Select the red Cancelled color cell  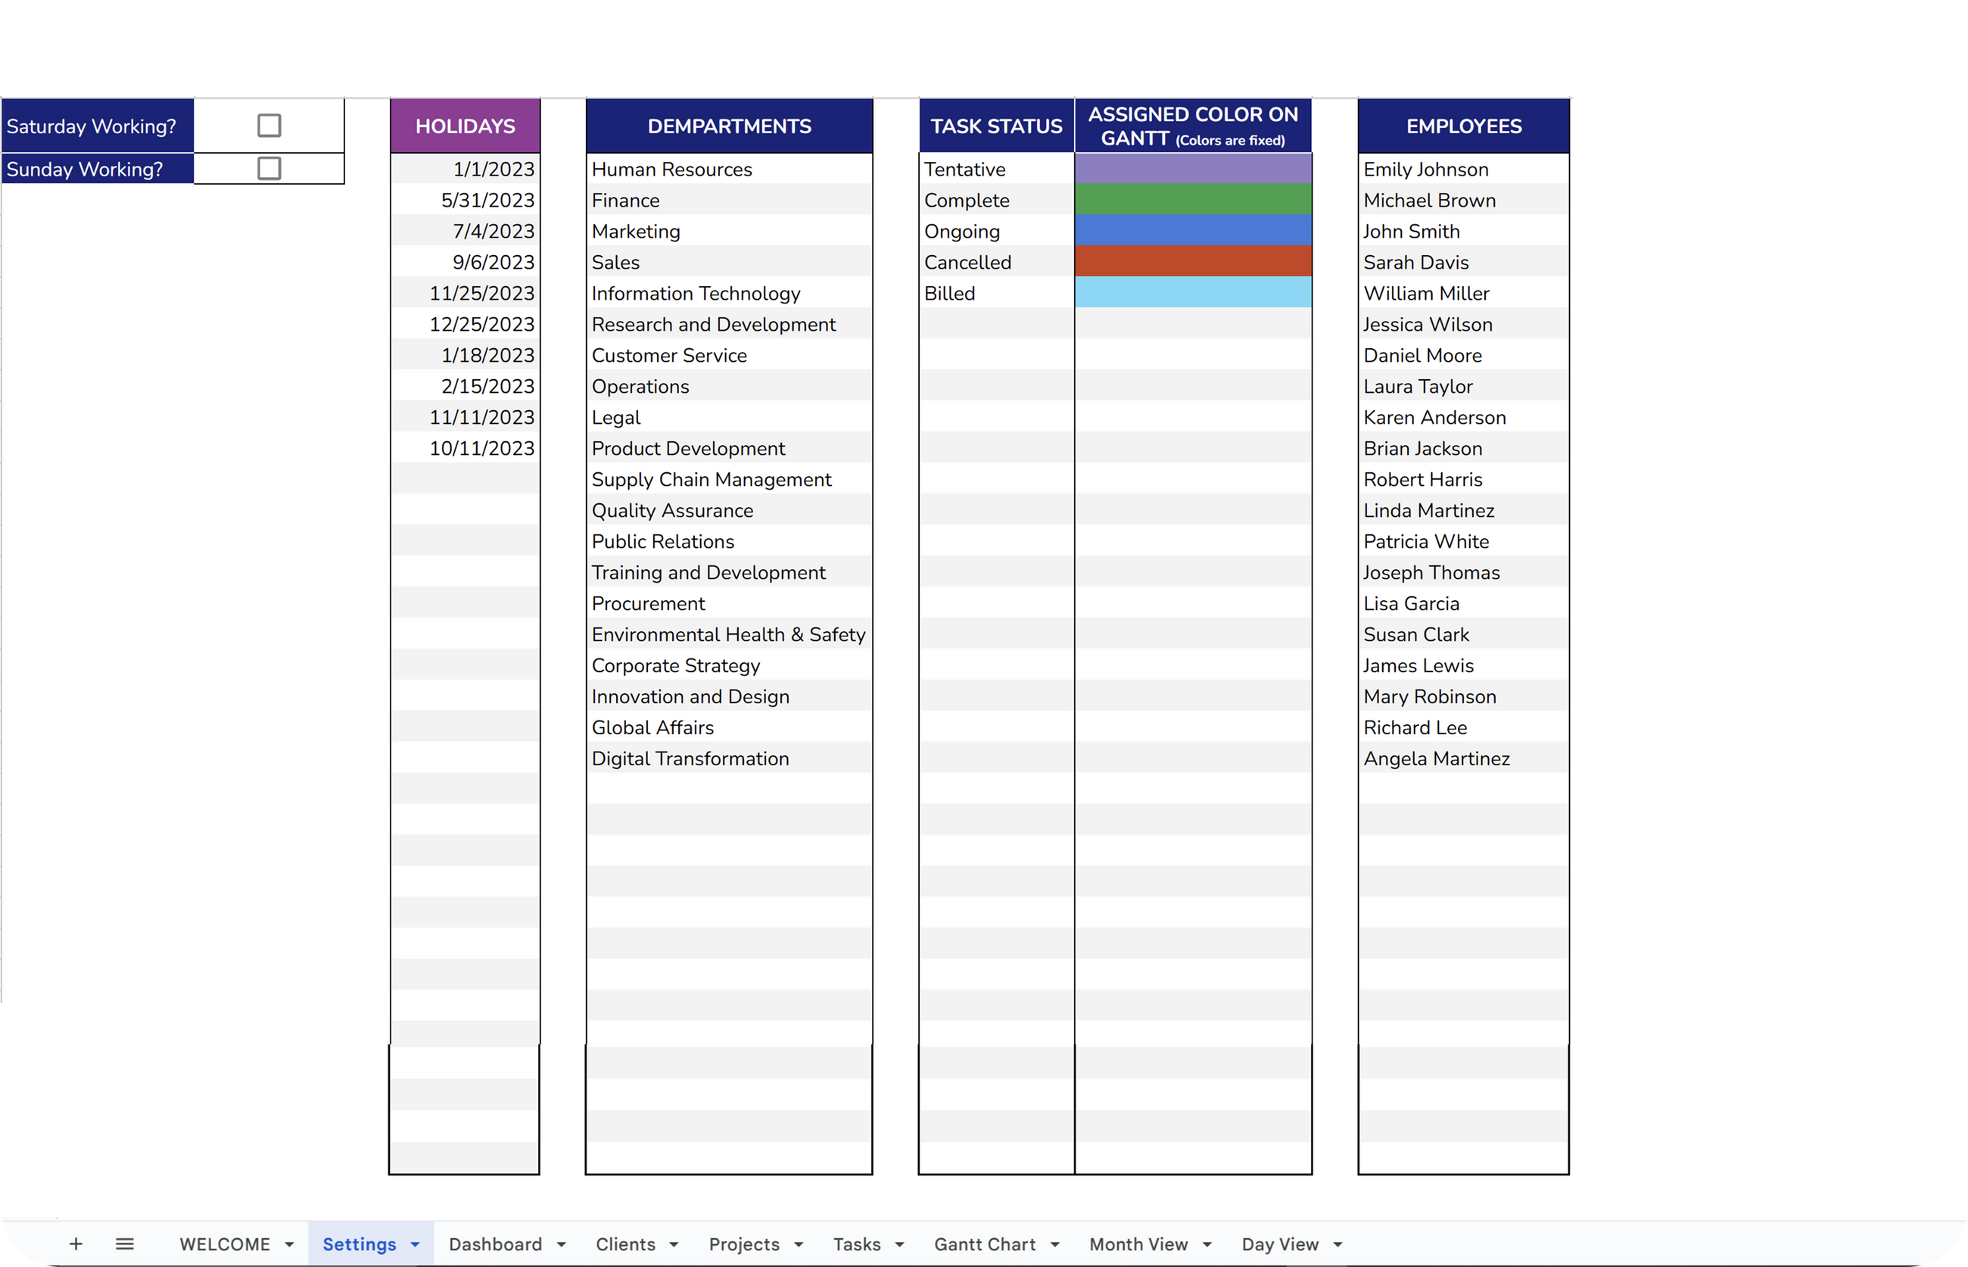tap(1192, 262)
